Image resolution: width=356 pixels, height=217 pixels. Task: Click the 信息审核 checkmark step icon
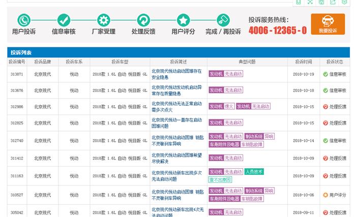tap(64, 20)
